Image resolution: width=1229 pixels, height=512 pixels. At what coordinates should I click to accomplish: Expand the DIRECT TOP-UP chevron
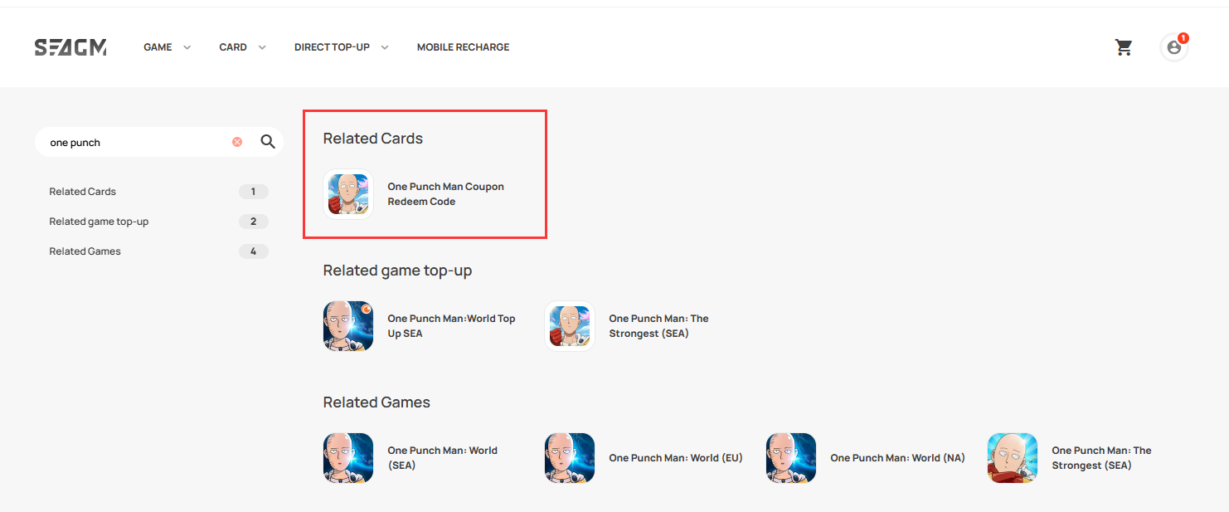click(x=385, y=47)
